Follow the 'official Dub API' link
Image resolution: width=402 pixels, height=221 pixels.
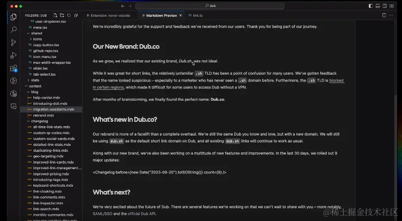(x=142, y=214)
